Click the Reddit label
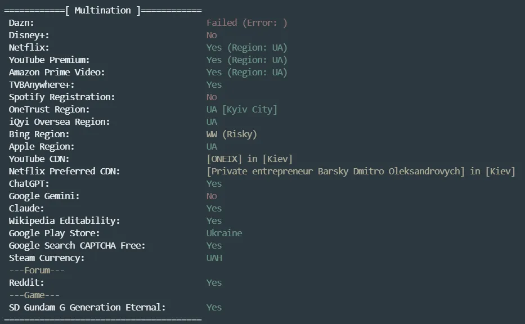The height and width of the screenshot is (324, 525). 26,283
